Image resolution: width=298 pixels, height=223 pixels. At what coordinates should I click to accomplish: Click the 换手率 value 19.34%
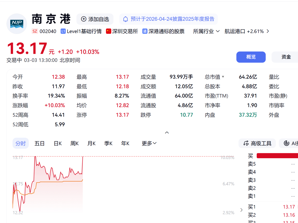(x=56, y=96)
